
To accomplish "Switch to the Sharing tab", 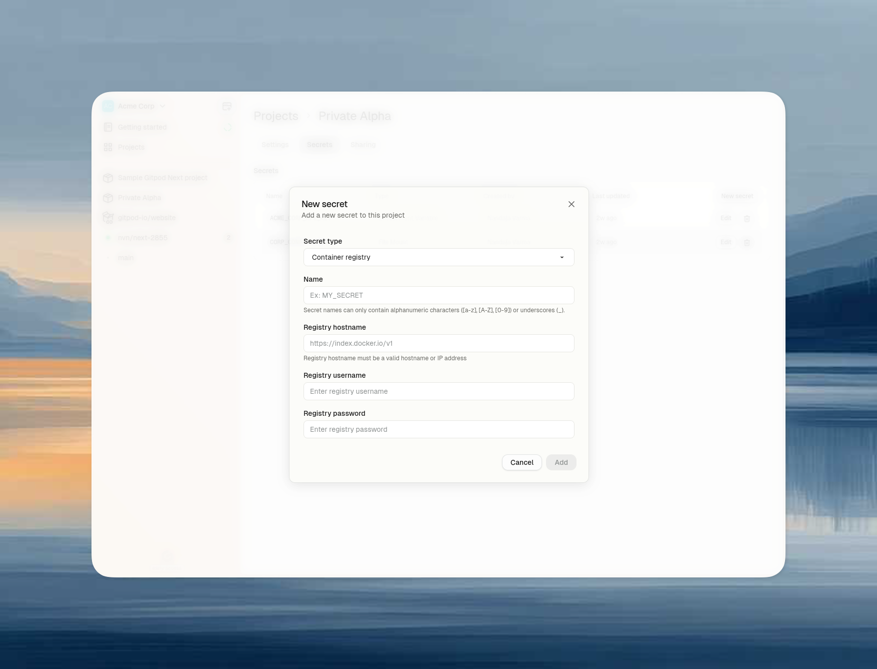I will [x=363, y=145].
